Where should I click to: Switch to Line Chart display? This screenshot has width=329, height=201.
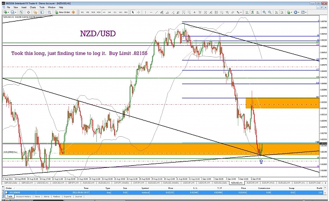coord(258,13)
